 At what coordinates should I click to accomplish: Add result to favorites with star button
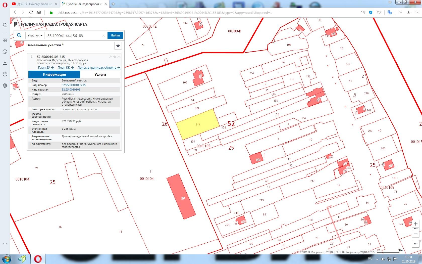pyautogui.click(x=118, y=46)
